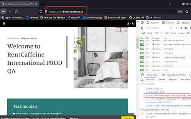The width and height of the screenshot is (191, 119).
Task: Filter requests by Images
Action: (x=181, y=33)
